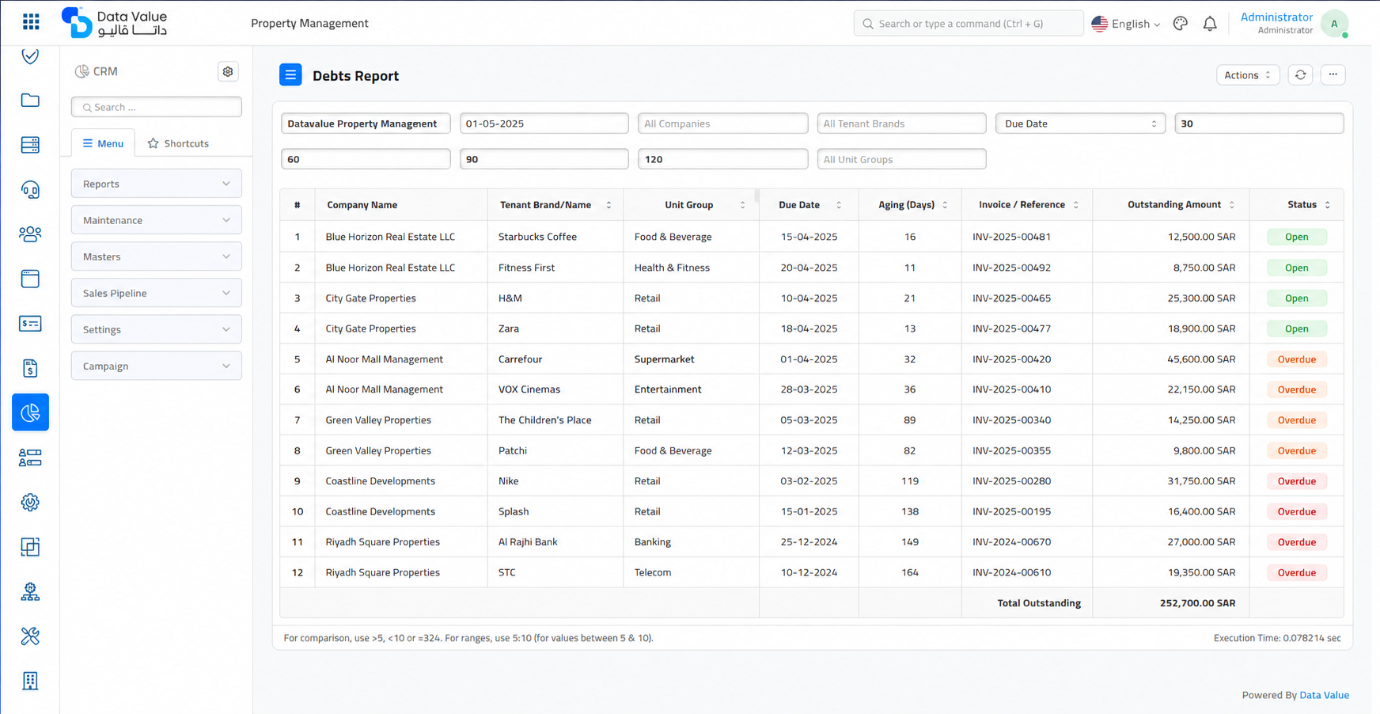Follow the Data Value footer link

pyautogui.click(x=1324, y=695)
